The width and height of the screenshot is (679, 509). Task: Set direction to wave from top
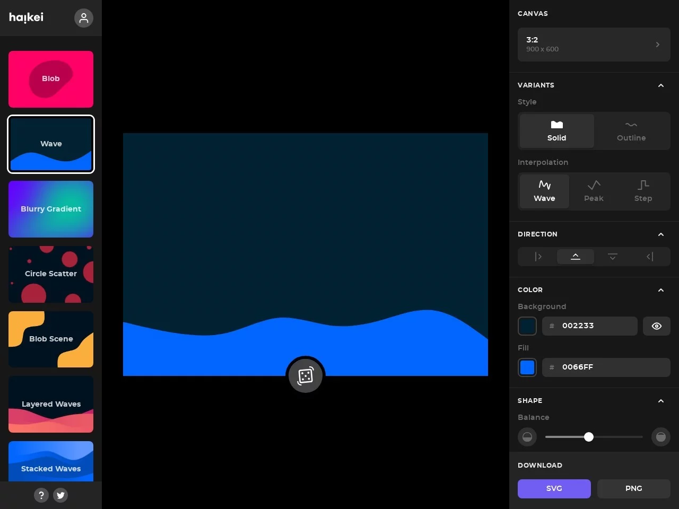coord(612,257)
